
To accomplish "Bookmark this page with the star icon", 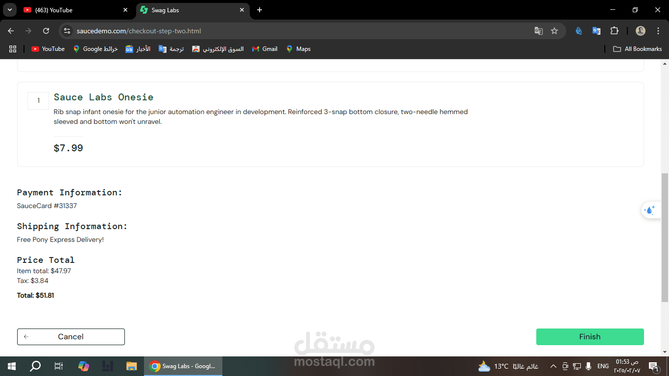I will pos(554,31).
